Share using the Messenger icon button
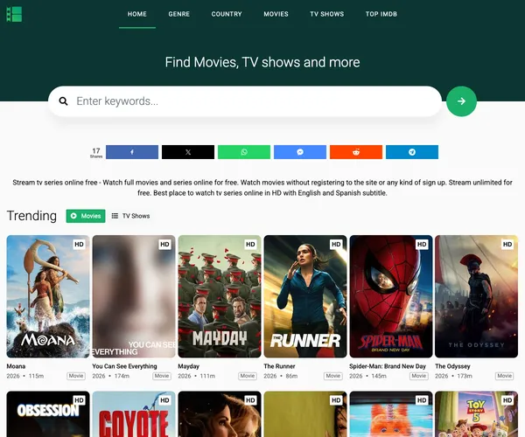 tap(300, 152)
